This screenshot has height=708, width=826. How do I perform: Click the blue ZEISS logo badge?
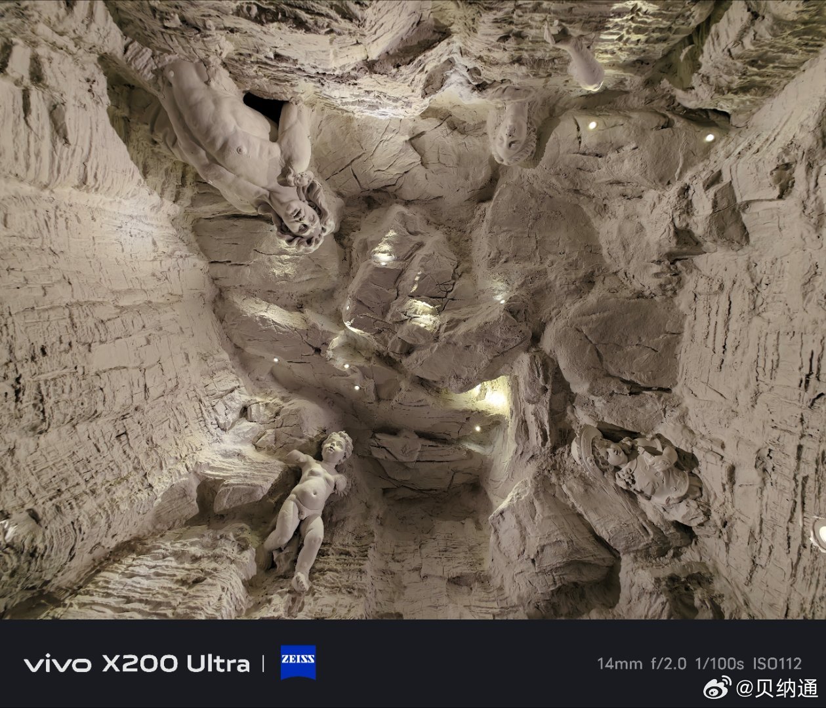click(x=298, y=663)
